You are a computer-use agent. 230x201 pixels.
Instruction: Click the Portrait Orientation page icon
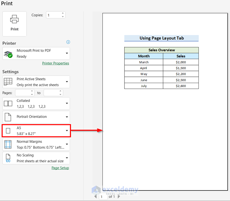tap(8, 117)
